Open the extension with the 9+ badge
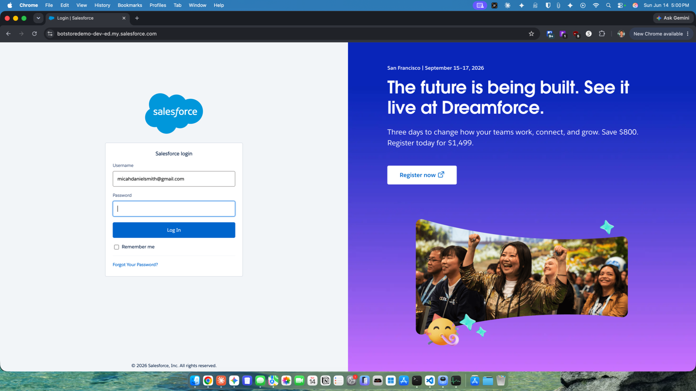Screen dimensions: 696x391 pos(550,34)
